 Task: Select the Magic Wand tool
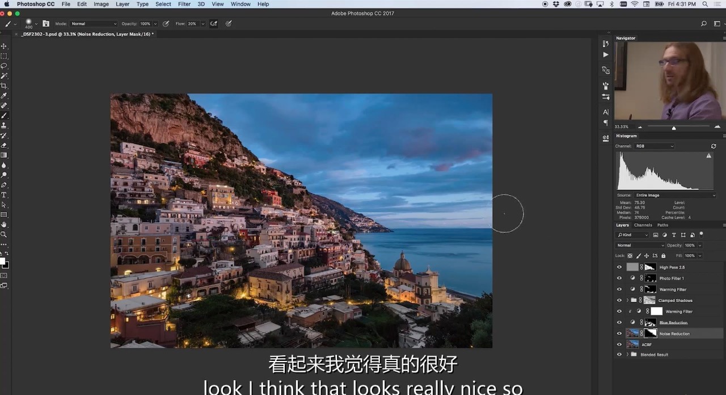pos(4,76)
